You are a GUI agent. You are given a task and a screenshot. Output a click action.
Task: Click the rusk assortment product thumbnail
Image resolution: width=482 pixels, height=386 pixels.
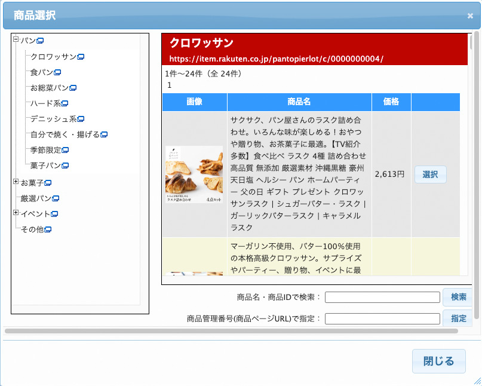tap(194, 174)
